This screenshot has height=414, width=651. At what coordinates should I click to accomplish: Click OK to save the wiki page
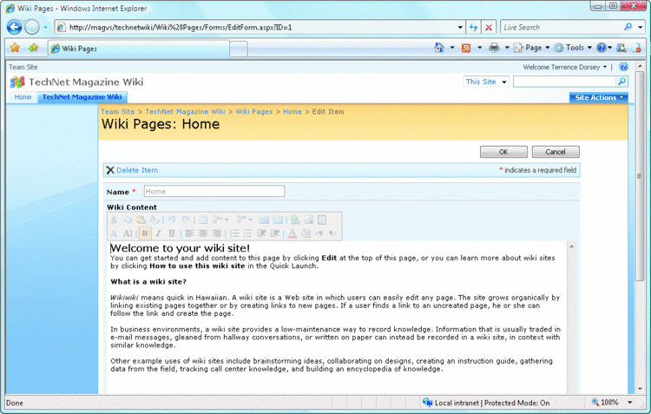(503, 152)
